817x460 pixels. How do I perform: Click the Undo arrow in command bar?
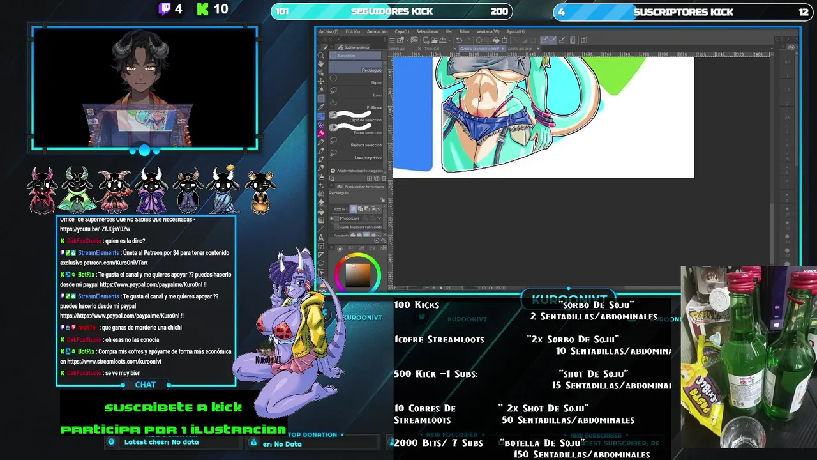pos(459,40)
